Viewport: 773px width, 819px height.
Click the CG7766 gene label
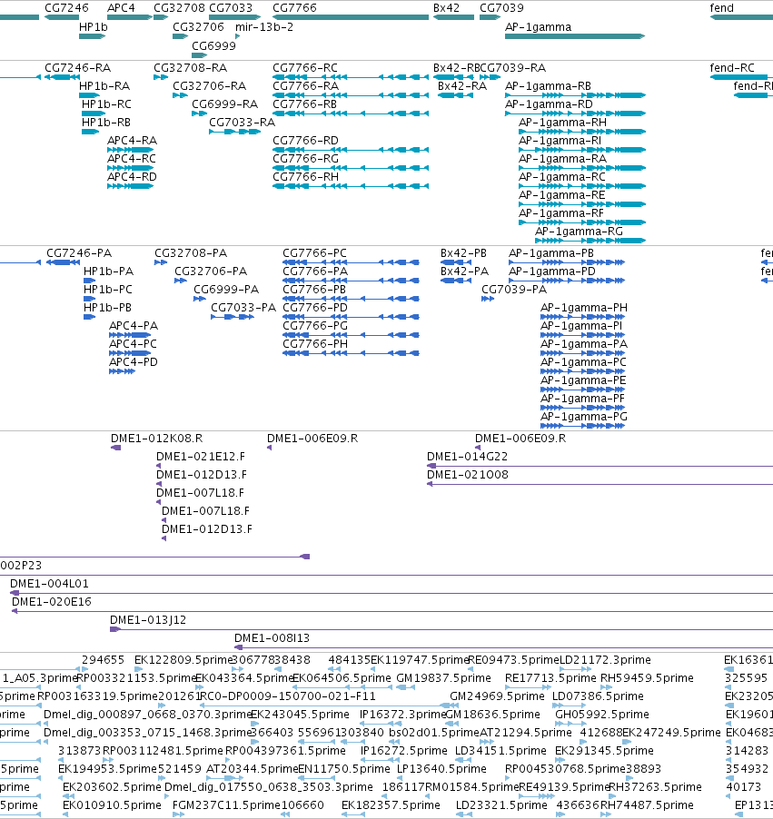point(294,8)
